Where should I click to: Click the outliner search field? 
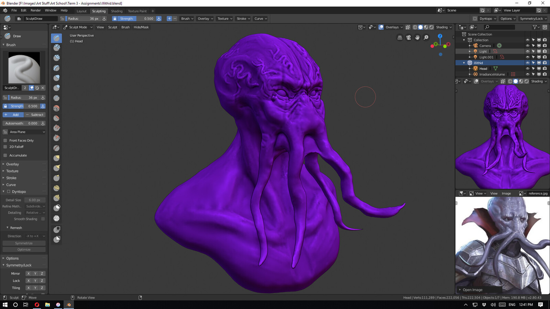(x=499, y=27)
